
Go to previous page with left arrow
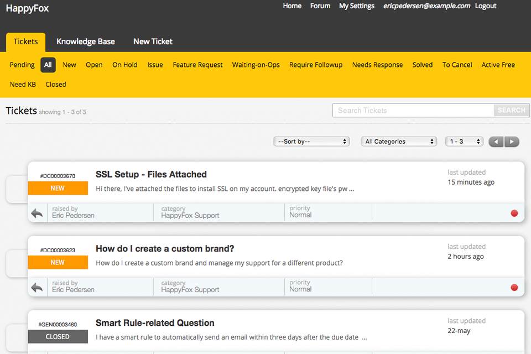tap(496, 142)
